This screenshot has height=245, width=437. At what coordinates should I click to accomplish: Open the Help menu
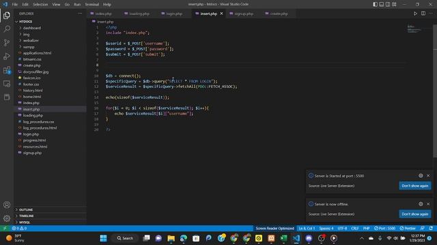click(x=107, y=5)
